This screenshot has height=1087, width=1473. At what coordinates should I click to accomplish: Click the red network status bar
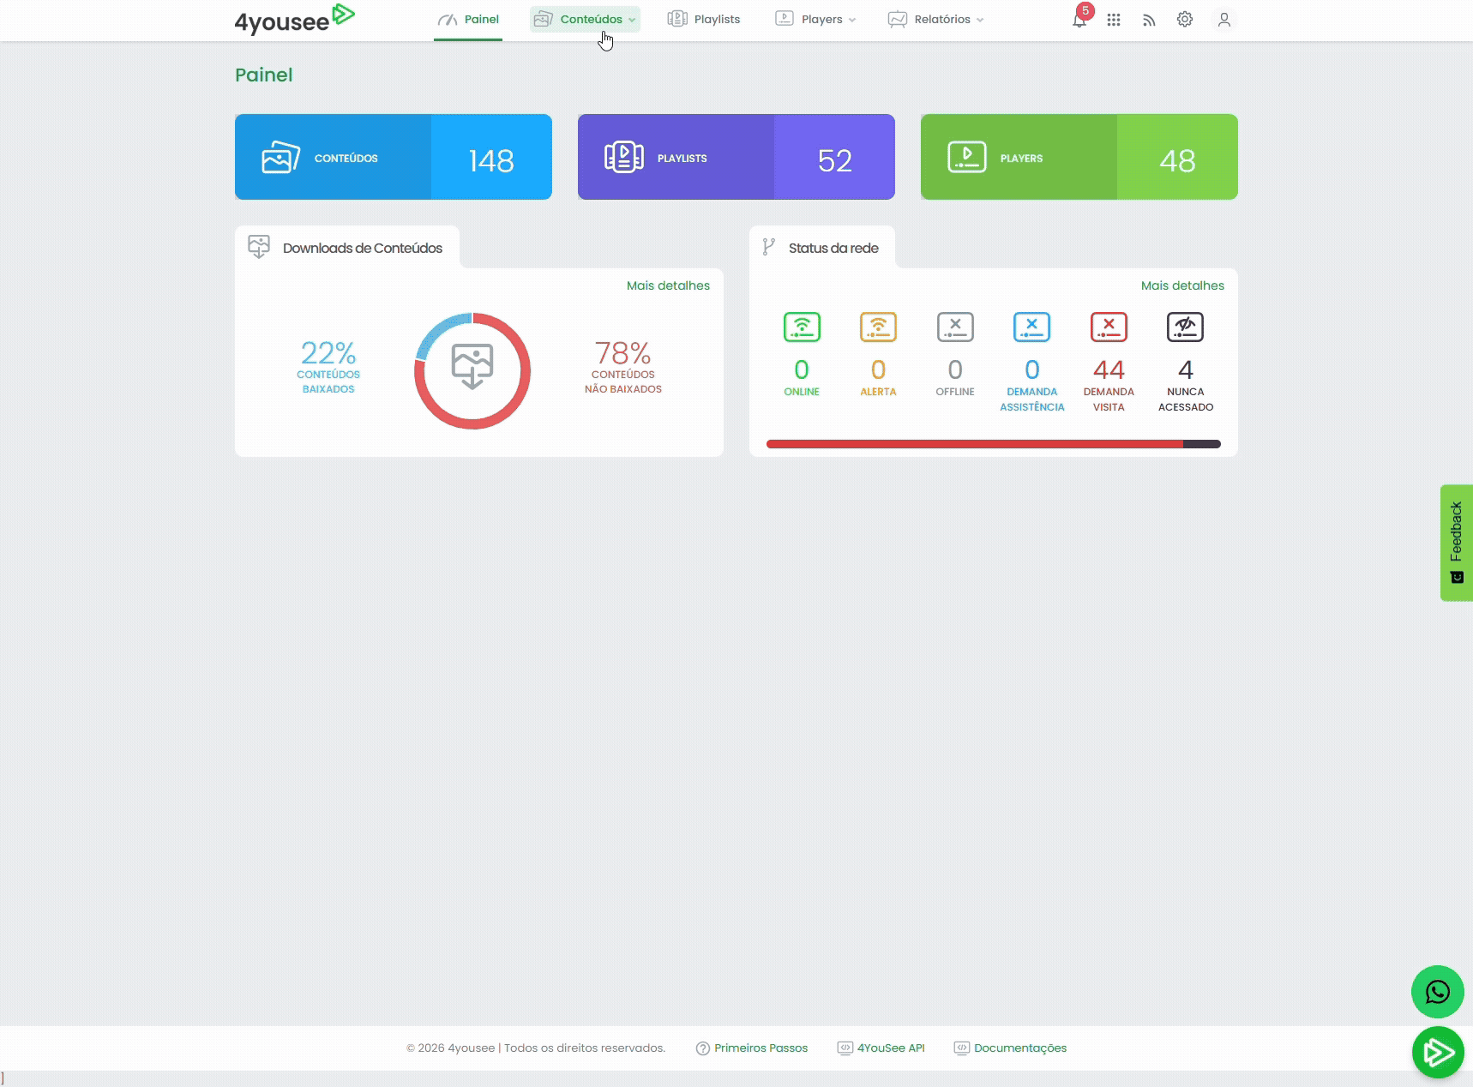coord(975,444)
